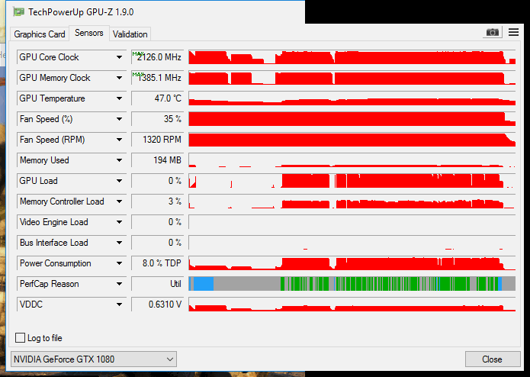The width and height of the screenshot is (530, 377).
Task: Click the Video Engine Load history graph
Action: 352,222
